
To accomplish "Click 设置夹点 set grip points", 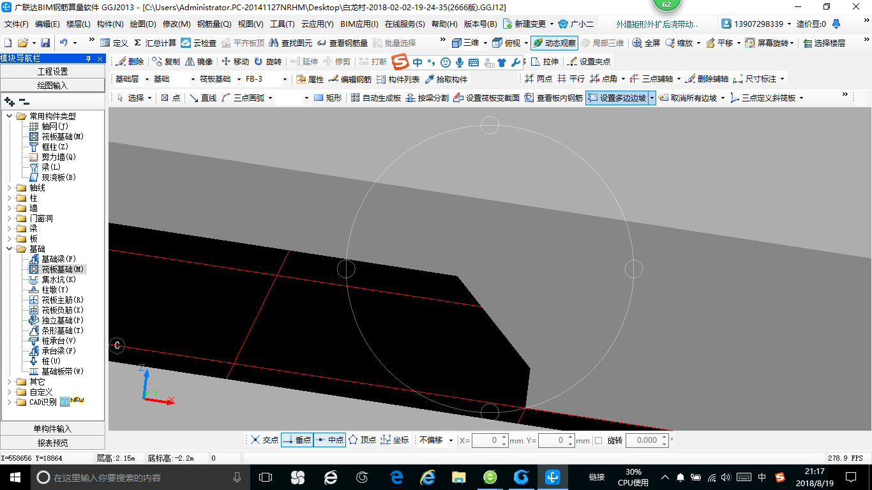I will 589,62.
